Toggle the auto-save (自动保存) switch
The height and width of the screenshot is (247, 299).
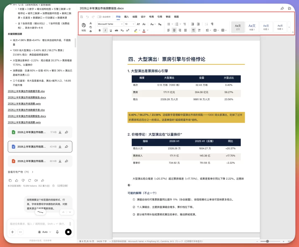click(99, 17)
